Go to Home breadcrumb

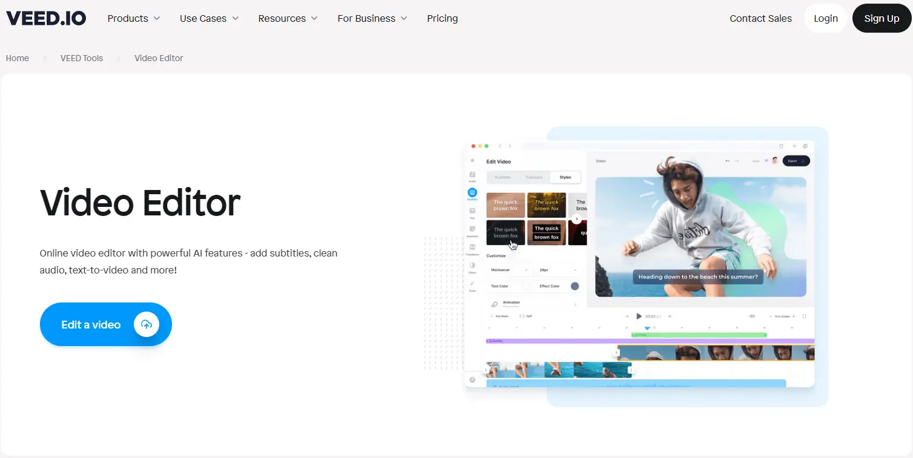(x=18, y=58)
